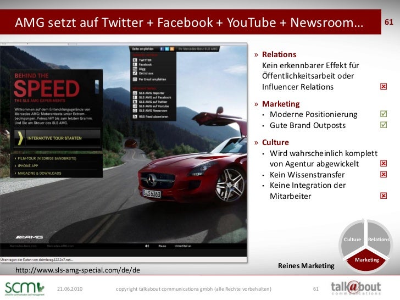Click the green check beside Moderne Positionierung
The image size is (400, 300).
click(x=384, y=114)
